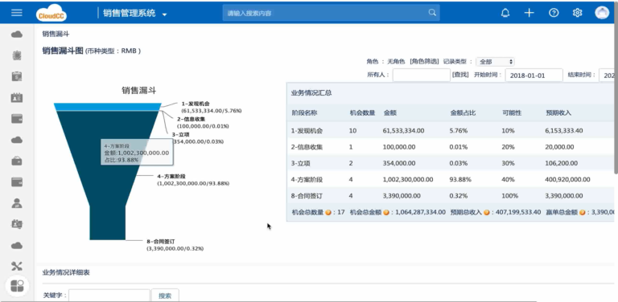The image size is (618, 302).
Task: Click the 销售漏斗 breadcrumb
Action: [56, 35]
